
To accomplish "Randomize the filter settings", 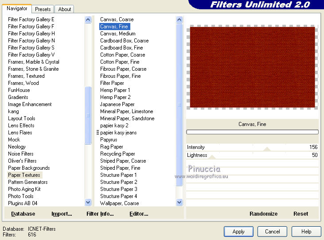I will (x=263, y=214).
